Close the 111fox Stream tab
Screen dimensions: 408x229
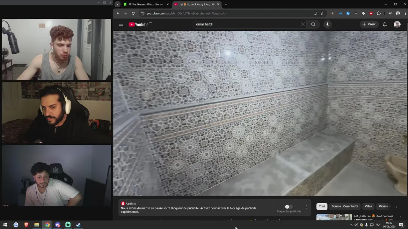[x=167, y=4]
